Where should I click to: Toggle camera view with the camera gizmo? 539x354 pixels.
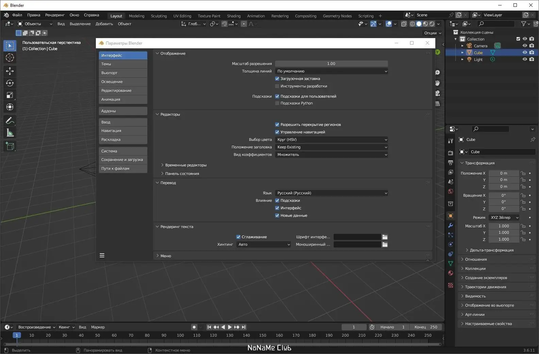(x=437, y=93)
